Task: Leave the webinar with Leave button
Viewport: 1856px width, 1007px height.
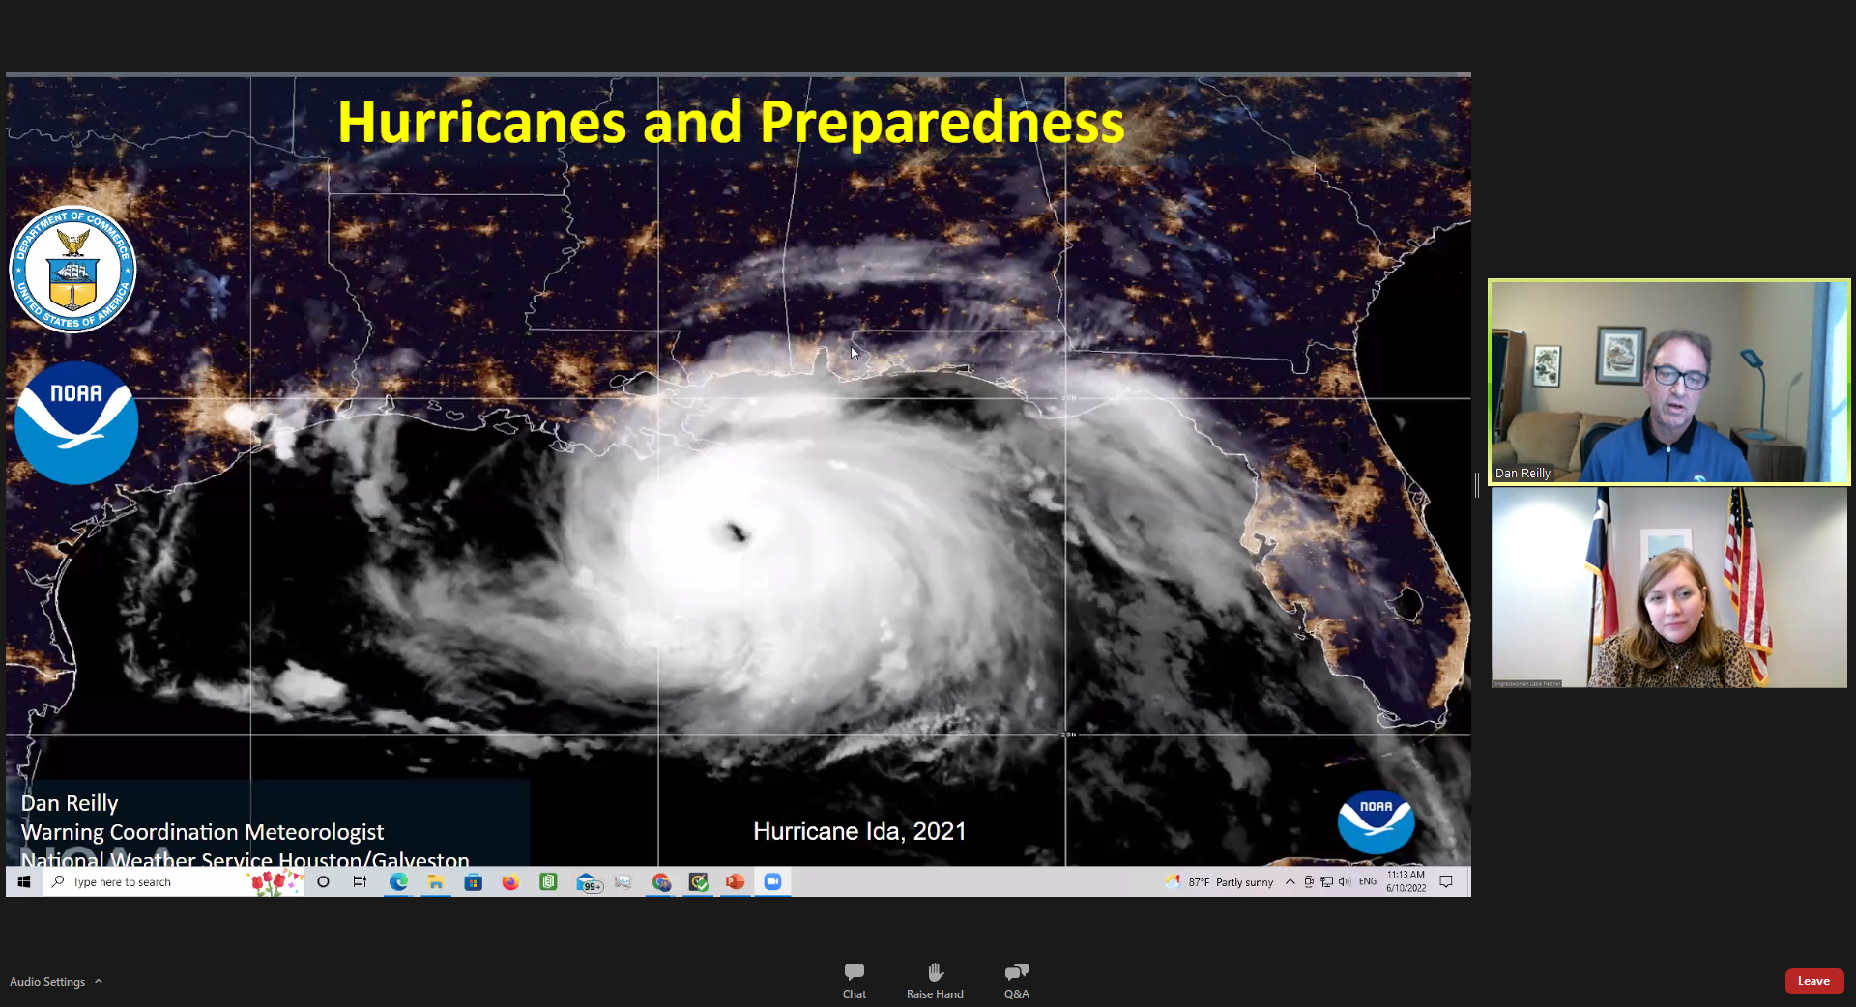Action: point(1812,981)
